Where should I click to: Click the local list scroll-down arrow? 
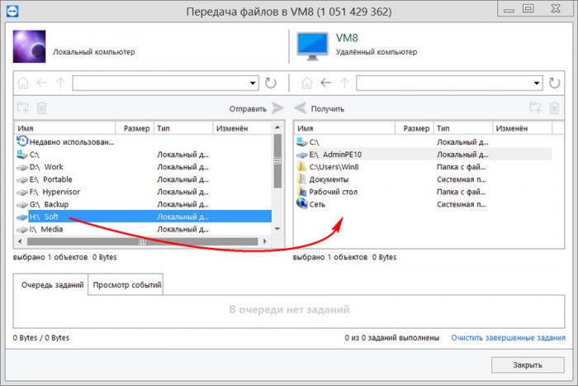pos(277,229)
